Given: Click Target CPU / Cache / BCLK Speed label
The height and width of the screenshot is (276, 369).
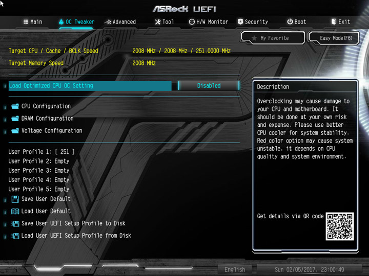Looking at the screenshot, I should click(53, 51).
